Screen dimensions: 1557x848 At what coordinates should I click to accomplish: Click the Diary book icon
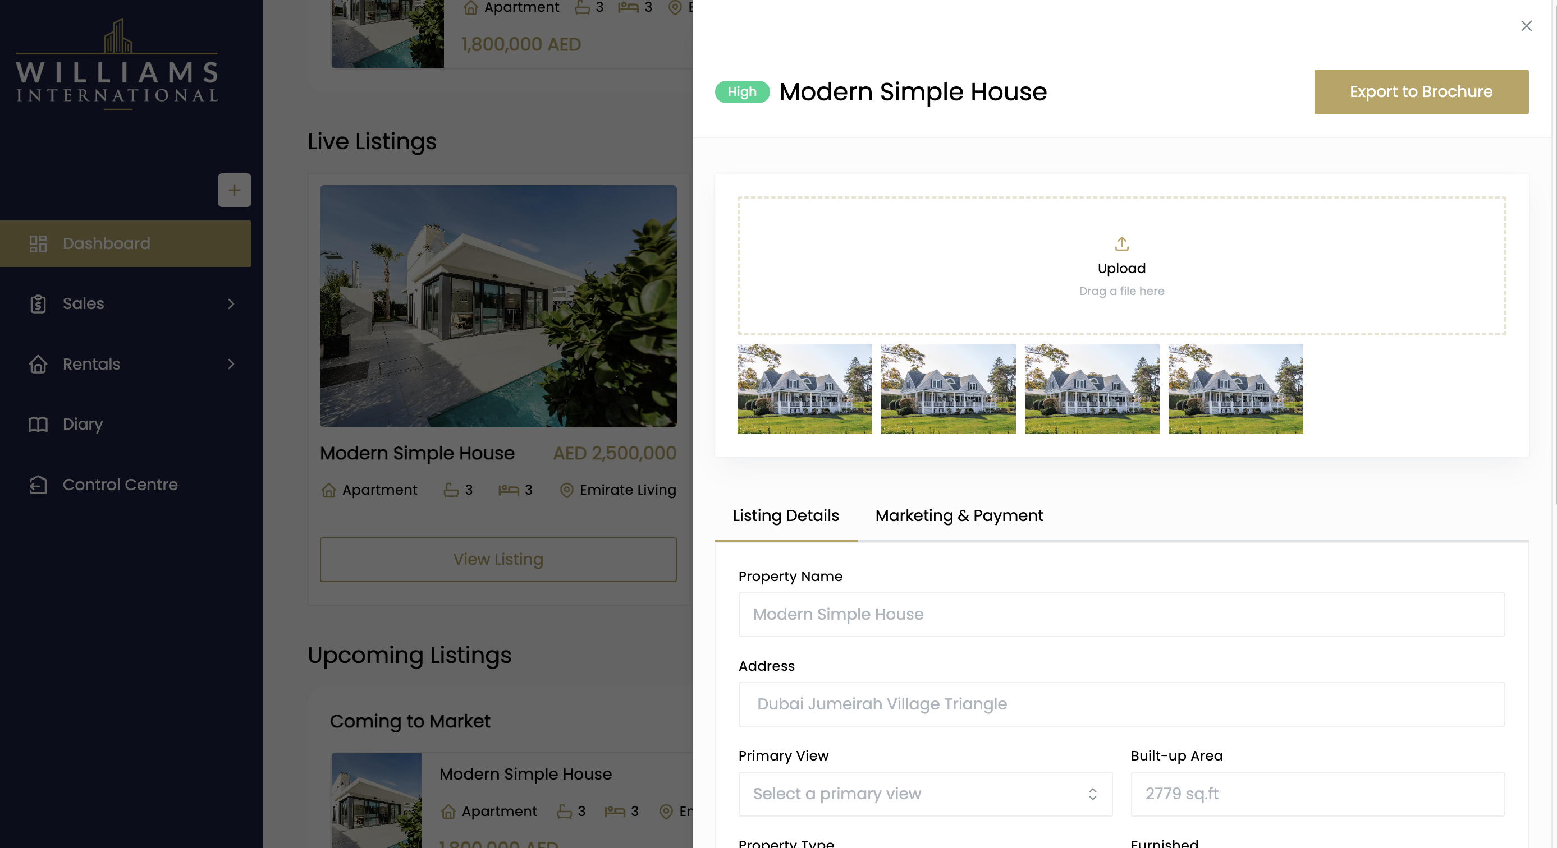(38, 425)
